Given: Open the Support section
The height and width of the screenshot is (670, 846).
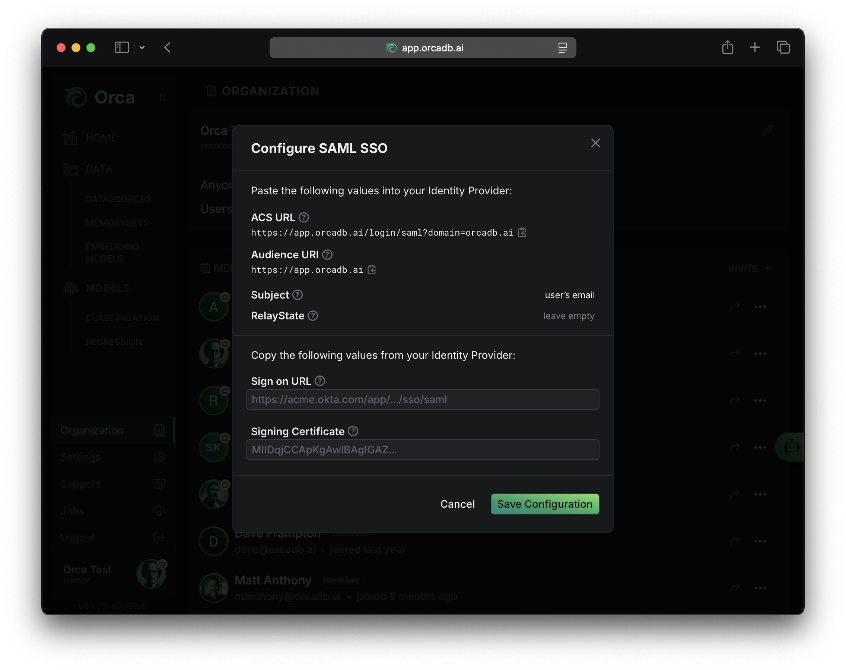Looking at the screenshot, I should pyautogui.click(x=80, y=484).
